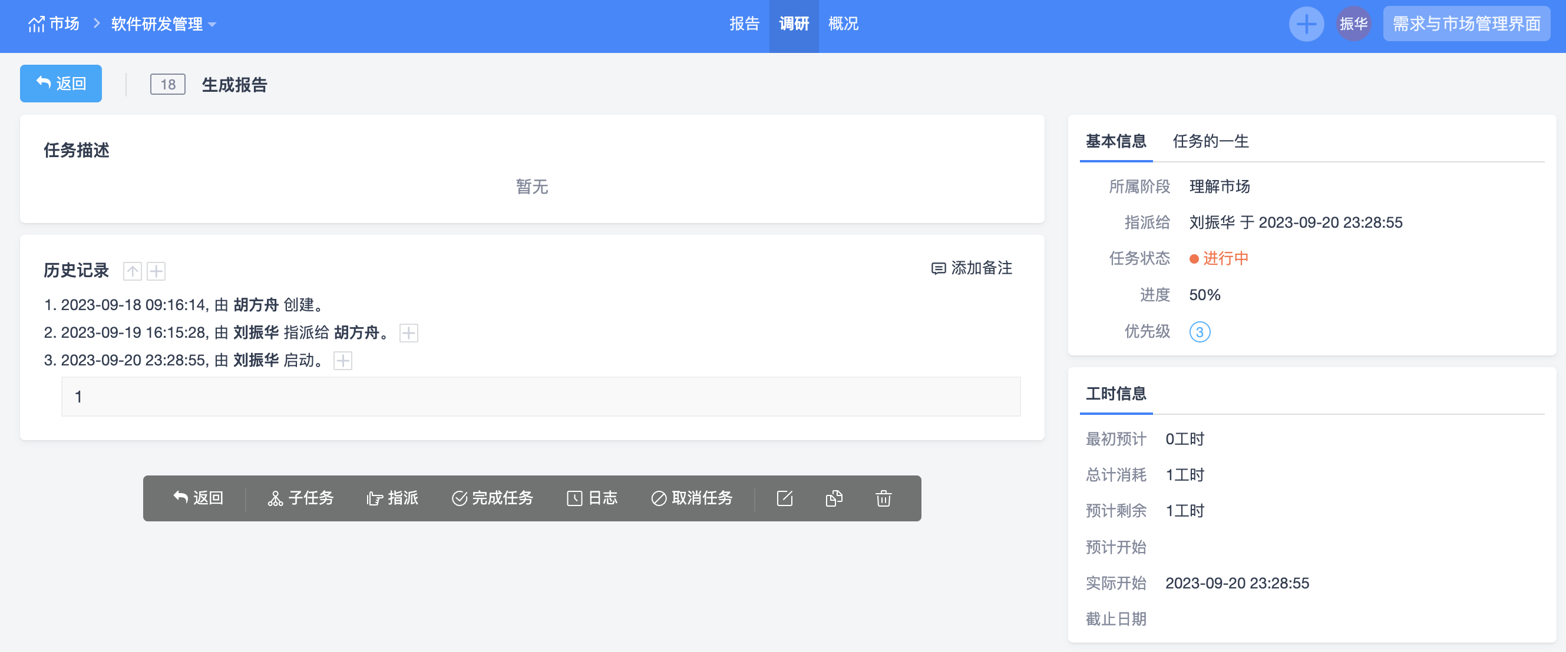Open the 概况 navigation tab
Image resolution: width=1566 pixels, height=652 pixels.
843,24
